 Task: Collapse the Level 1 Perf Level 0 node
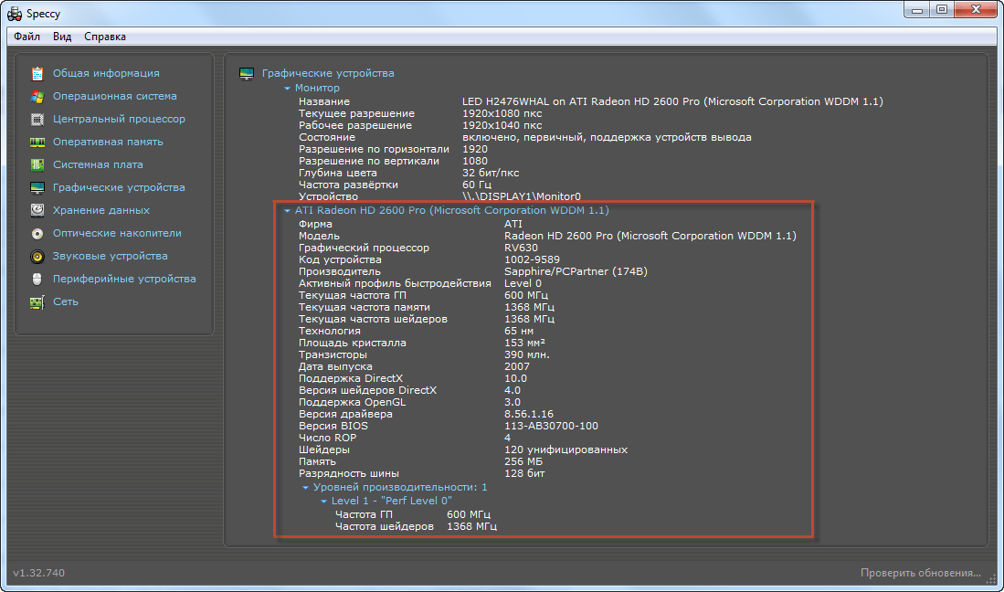[323, 502]
